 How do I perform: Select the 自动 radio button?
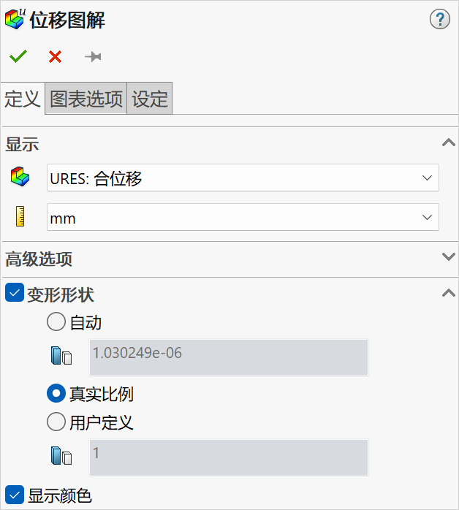[56, 321]
